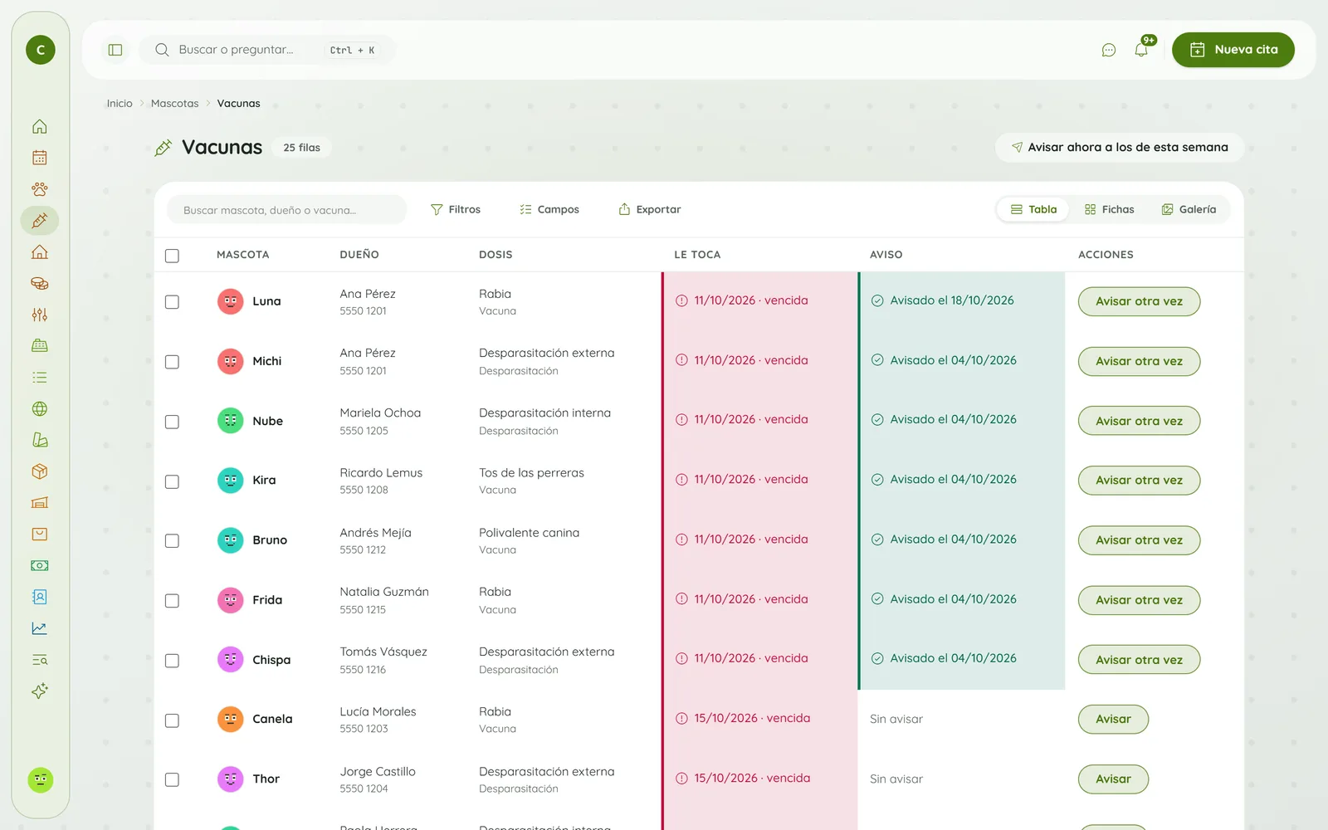Select the syringe vaccines sidebar icon
This screenshot has width=1328, height=830.
click(x=40, y=221)
